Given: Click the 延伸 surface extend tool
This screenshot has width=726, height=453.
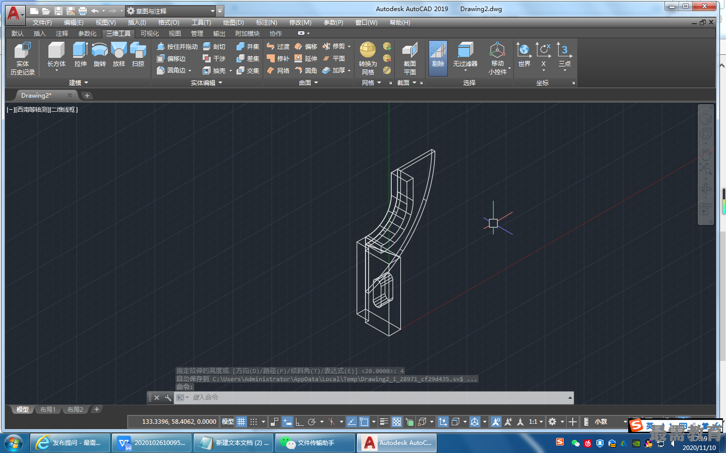Looking at the screenshot, I should pos(306,58).
